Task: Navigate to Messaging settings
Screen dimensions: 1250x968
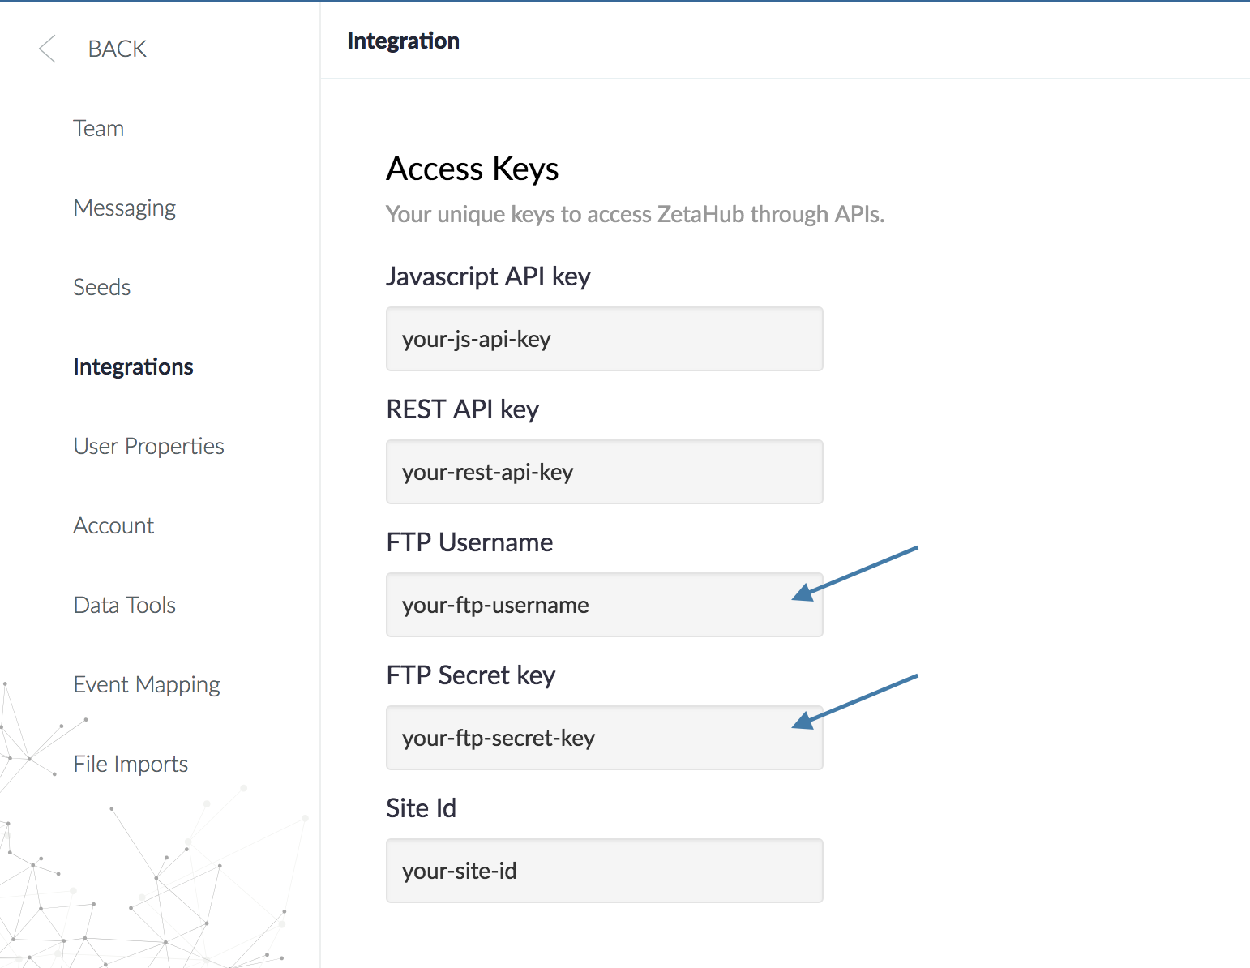Action: [x=124, y=208]
